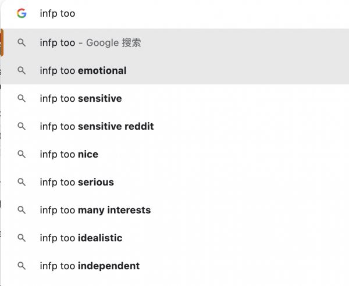Click the Google logo icon
This screenshot has height=286, width=349.
(x=22, y=13)
